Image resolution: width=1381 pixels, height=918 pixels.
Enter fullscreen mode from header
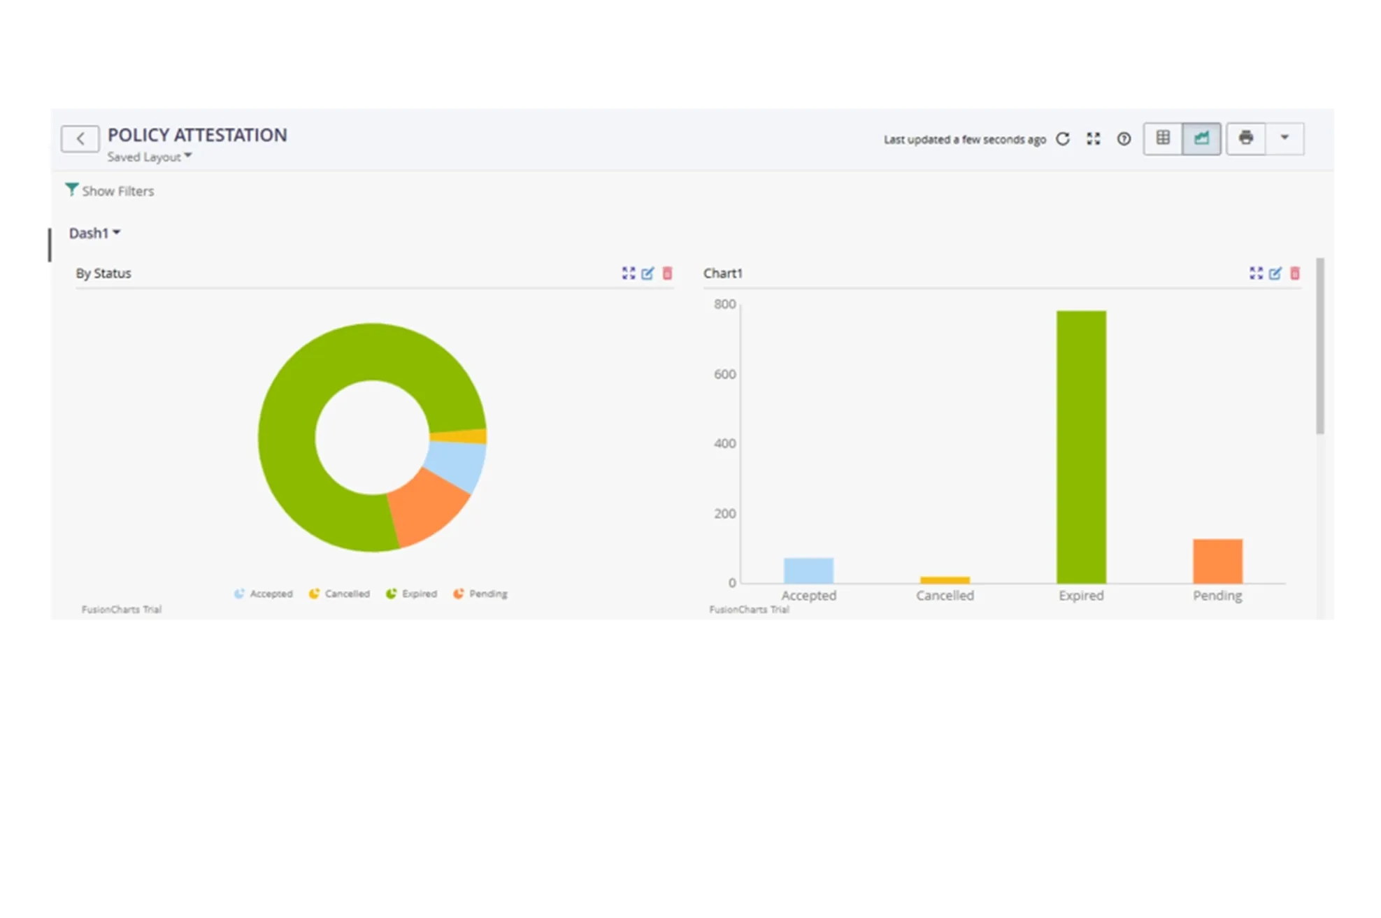coord(1094,139)
